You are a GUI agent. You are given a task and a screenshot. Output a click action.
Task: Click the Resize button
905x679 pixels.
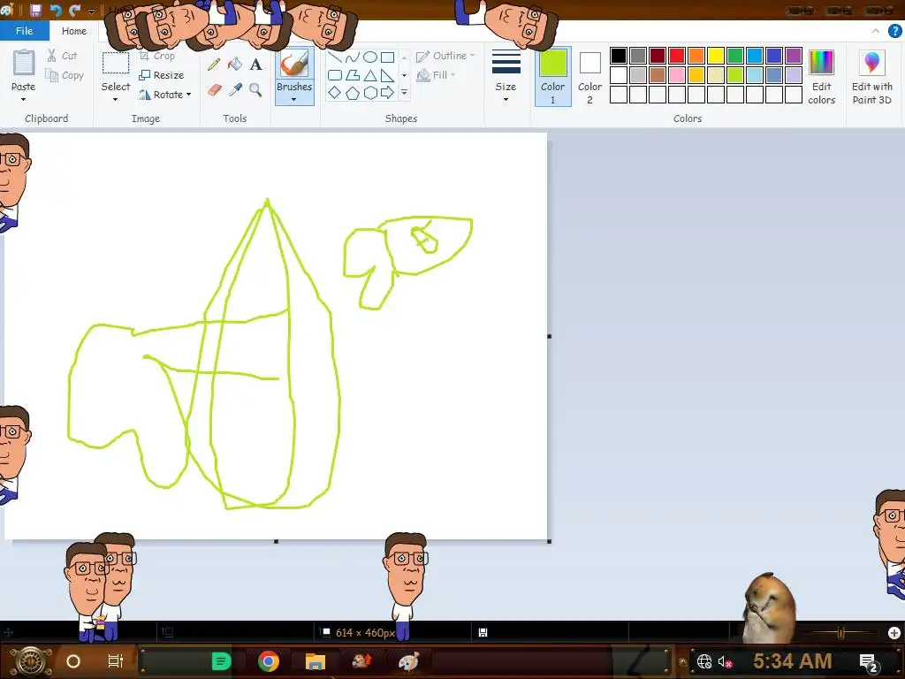(162, 75)
